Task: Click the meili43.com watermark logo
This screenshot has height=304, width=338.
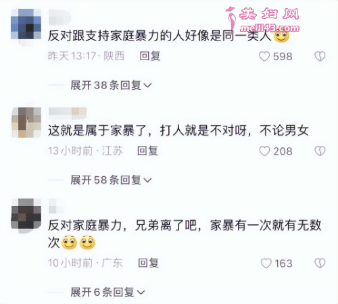Action: tap(263, 20)
